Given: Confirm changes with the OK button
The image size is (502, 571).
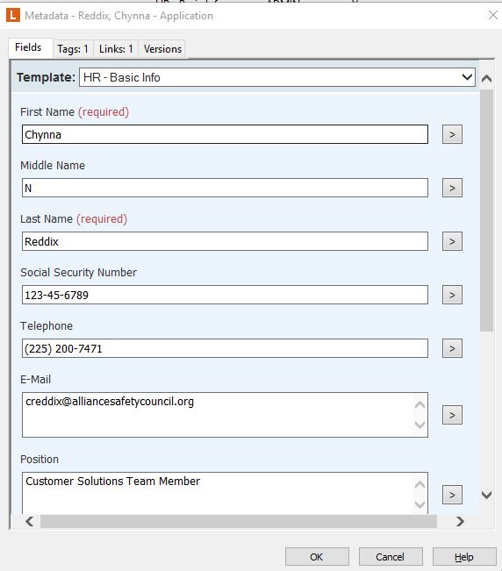Looking at the screenshot, I should [317, 557].
